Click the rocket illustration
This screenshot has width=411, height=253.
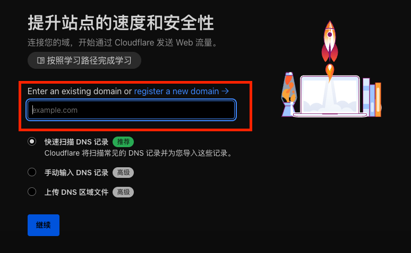pos(330,50)
